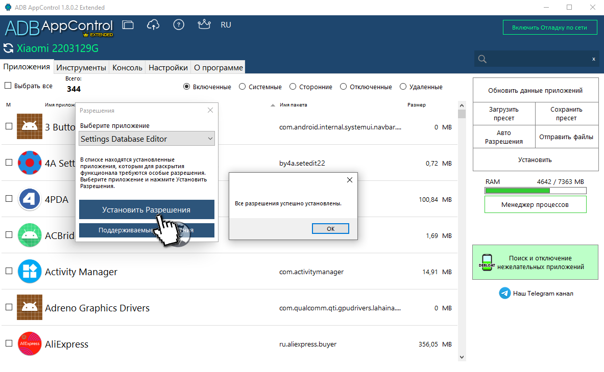Image resolution: width=604 pixels, height=372 pixels.
Task: Close the Разрешения dialog
Action: coord(210,110)
